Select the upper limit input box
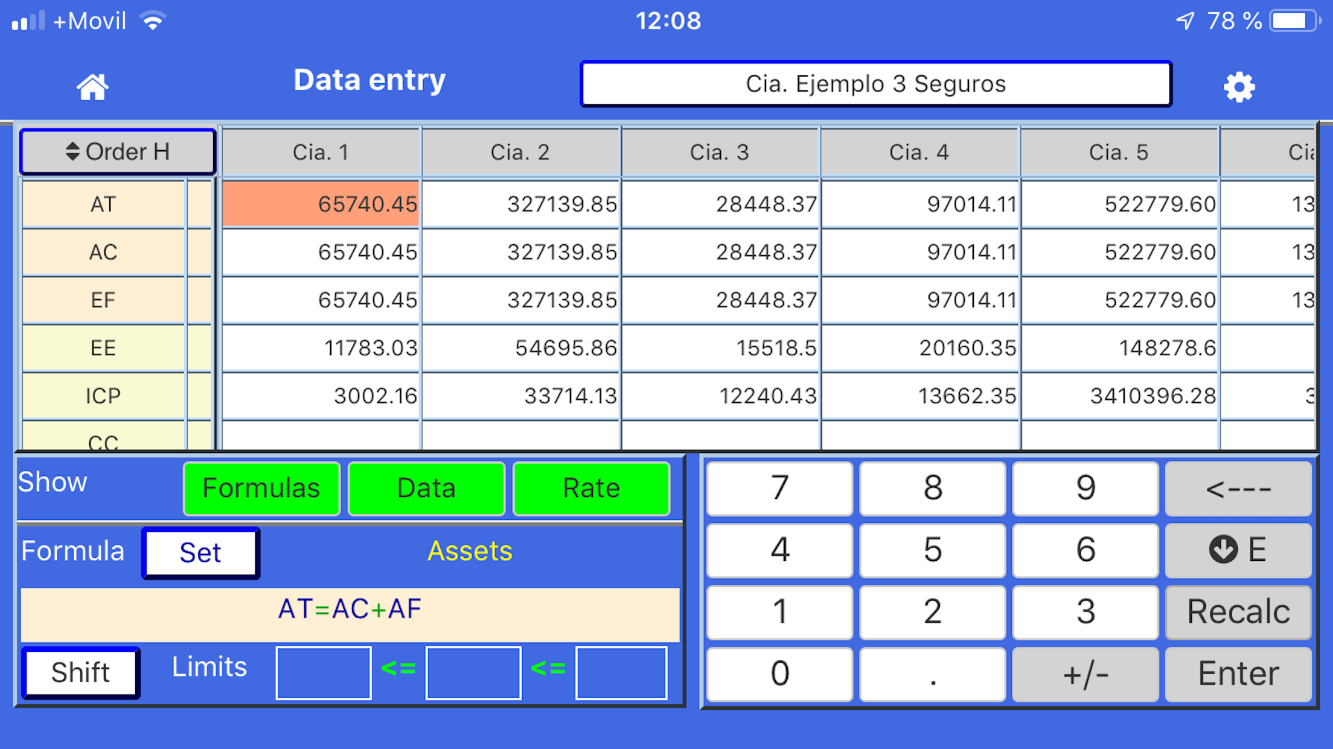The image size is (1333, 749). point(621,673)
